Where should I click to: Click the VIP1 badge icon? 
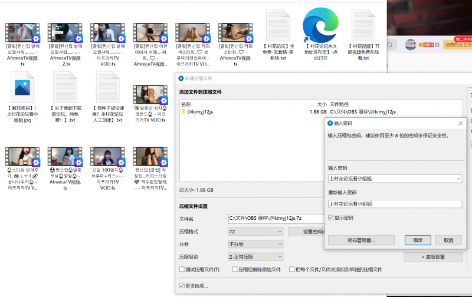point(427,44)
